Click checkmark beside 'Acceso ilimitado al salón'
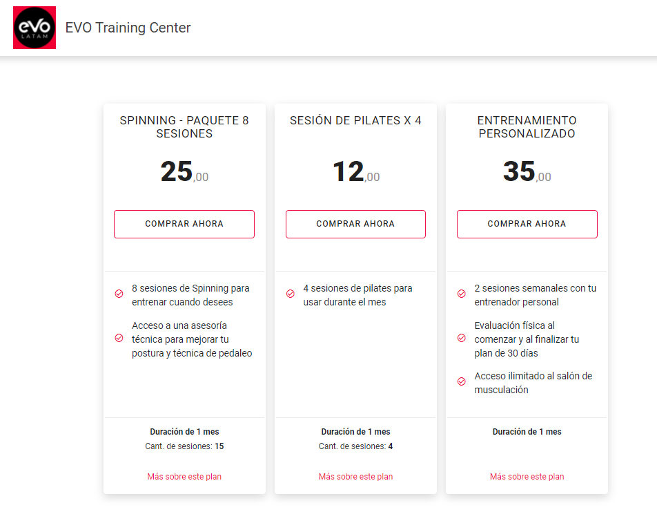The height and width of the screenshot is (521, 657). point(461,381)
